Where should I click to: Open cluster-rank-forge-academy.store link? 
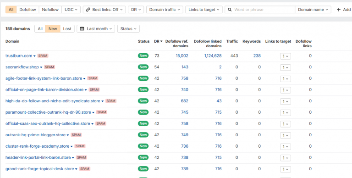(x=38, y=146)
